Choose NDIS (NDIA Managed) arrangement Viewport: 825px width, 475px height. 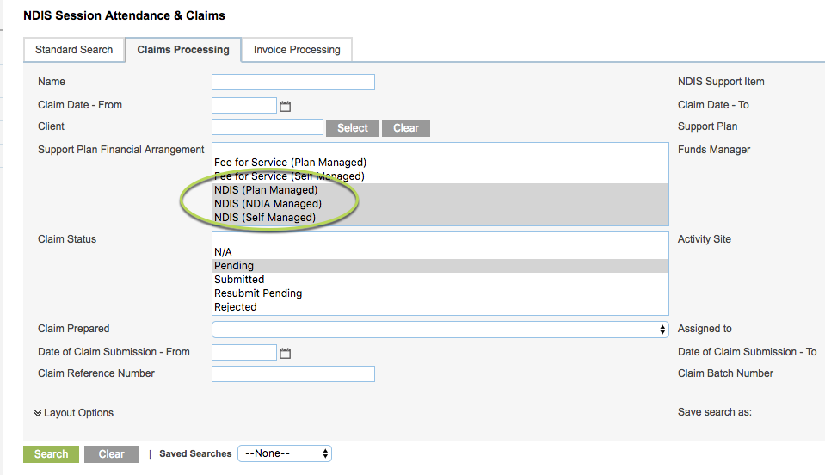(440, 204)
